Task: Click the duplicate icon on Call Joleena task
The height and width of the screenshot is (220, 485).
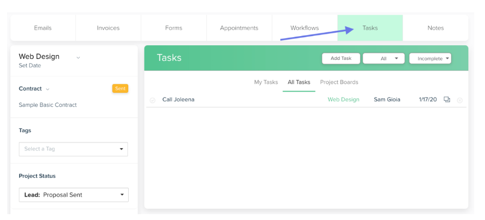Action: pyautogui.click(x=447, y=100)
